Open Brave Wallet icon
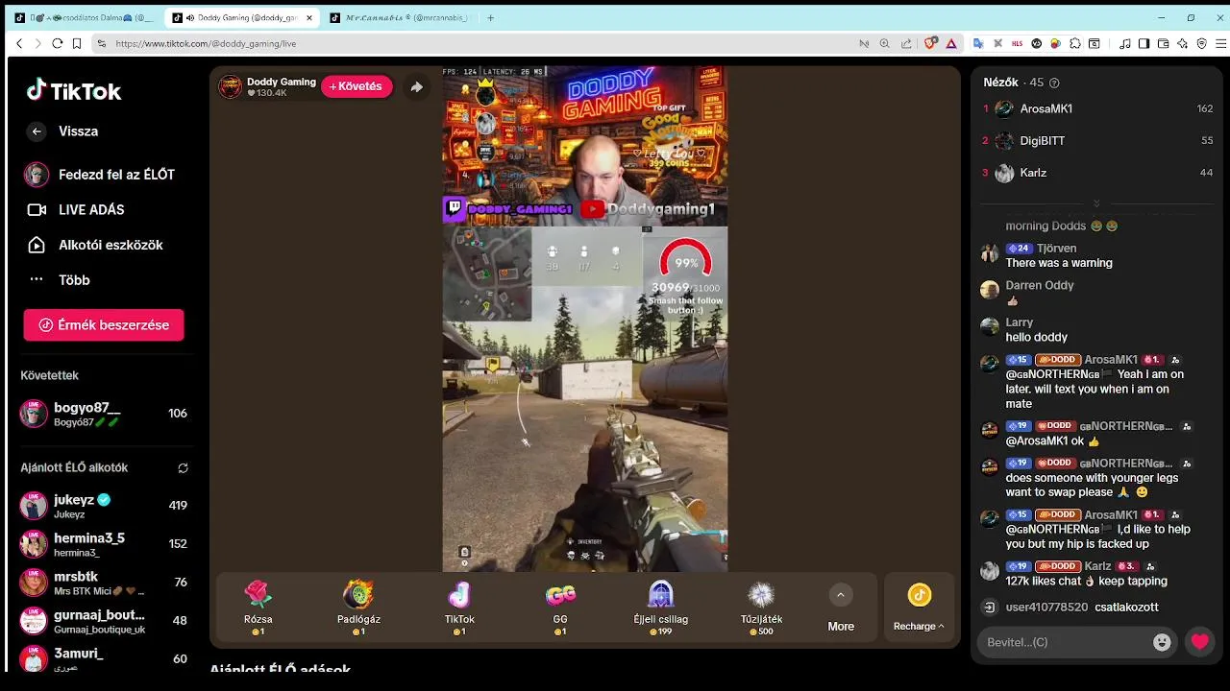The width and height of the screenshot is (1230, 691). 1163,43
